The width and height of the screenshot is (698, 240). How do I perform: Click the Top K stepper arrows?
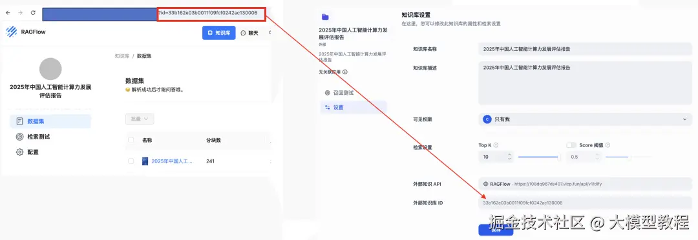point(509,157)
